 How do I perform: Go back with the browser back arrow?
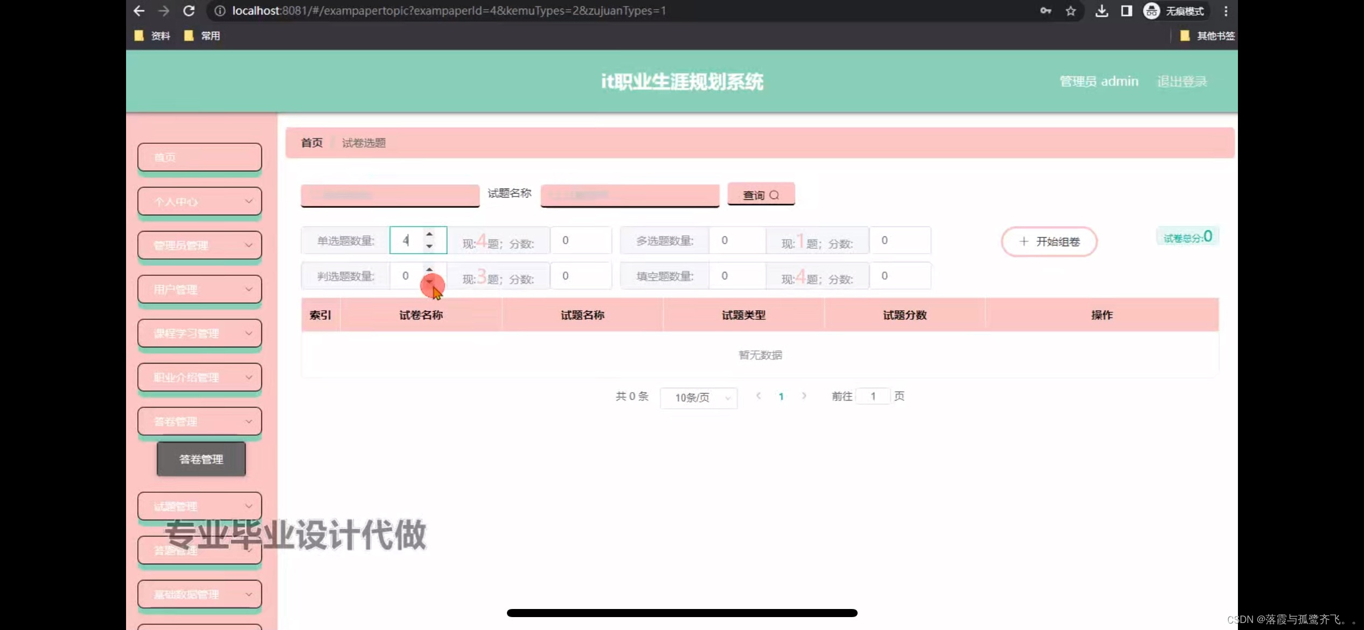pyautogui.click(x=139, y=11)
